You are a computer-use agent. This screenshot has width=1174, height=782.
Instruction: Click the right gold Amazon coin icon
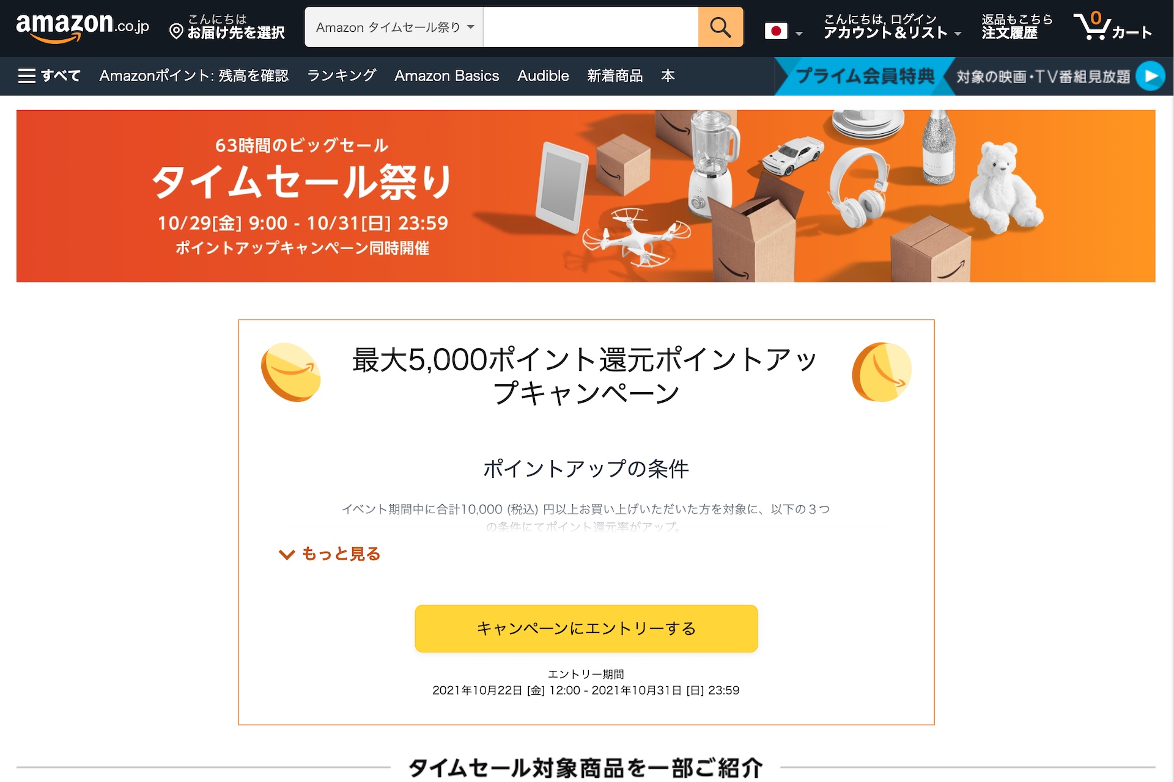click(x=882, y=372)
